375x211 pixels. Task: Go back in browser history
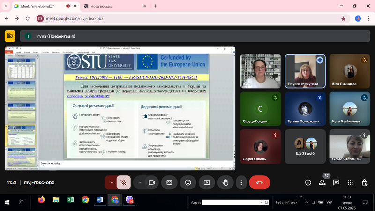click(x=7, y=18)
